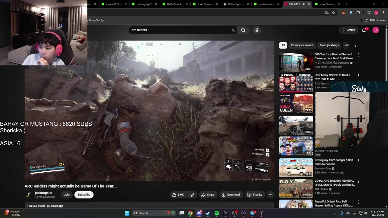This screenshot has width=388, height=218.
Task: Click the system tray microphone icon
Action: 354,213
